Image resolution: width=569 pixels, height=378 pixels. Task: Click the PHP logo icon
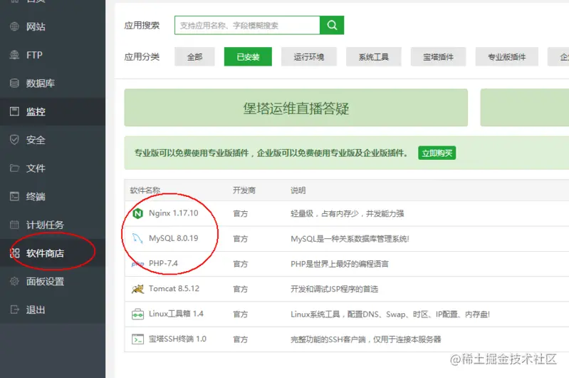point(137,264)
